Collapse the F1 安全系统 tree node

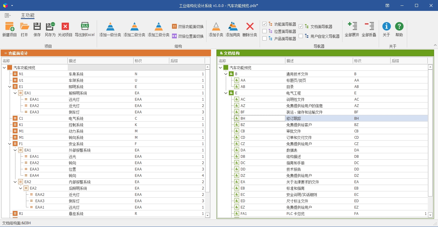tap(10, 144)
